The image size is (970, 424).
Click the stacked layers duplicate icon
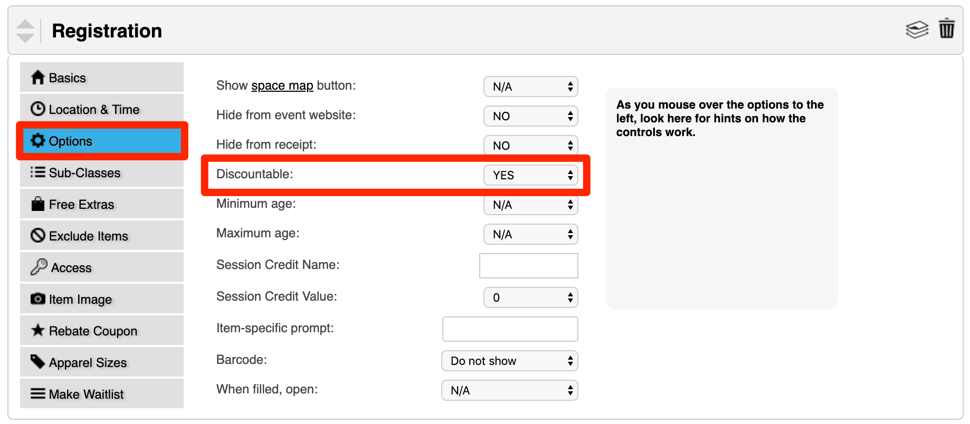click(917, 30)
